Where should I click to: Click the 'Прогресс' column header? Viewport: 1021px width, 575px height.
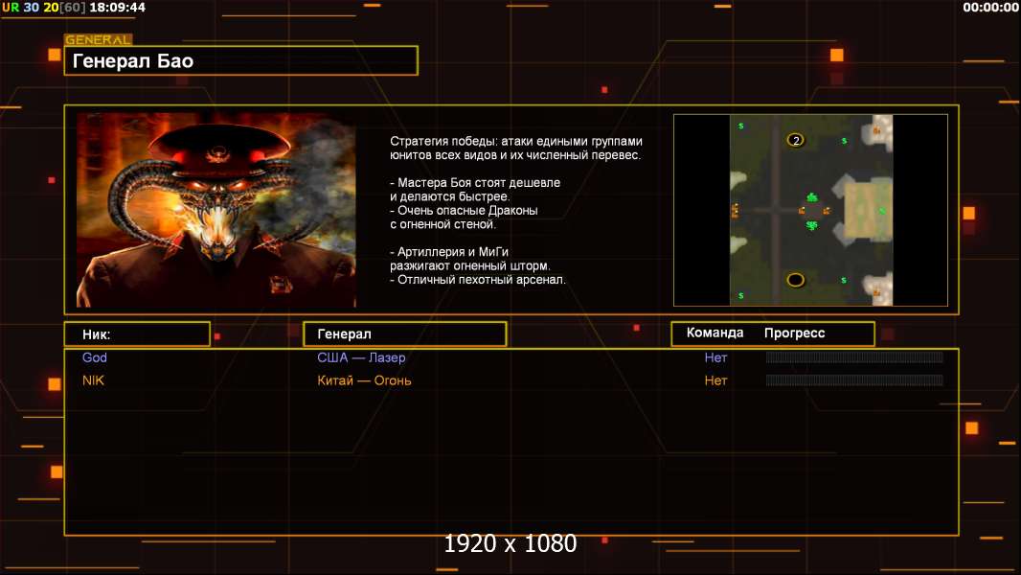(x=794, y=333)
